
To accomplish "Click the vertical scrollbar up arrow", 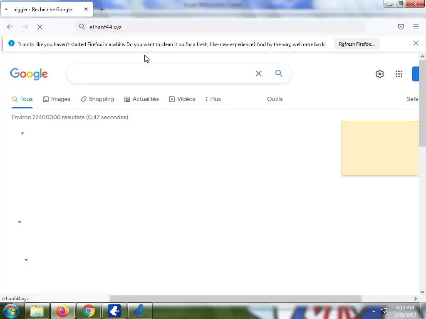I will coord(422,56).
